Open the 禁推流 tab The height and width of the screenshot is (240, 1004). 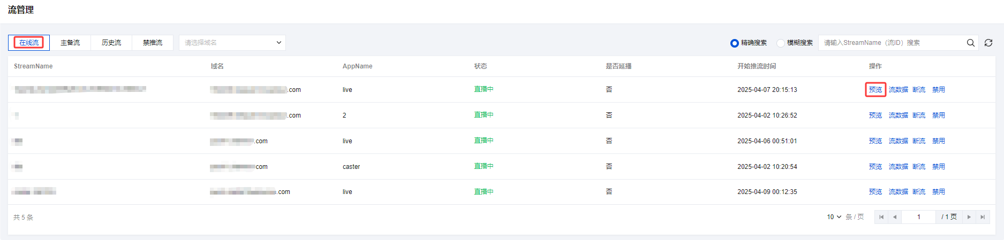pos(153,43)
